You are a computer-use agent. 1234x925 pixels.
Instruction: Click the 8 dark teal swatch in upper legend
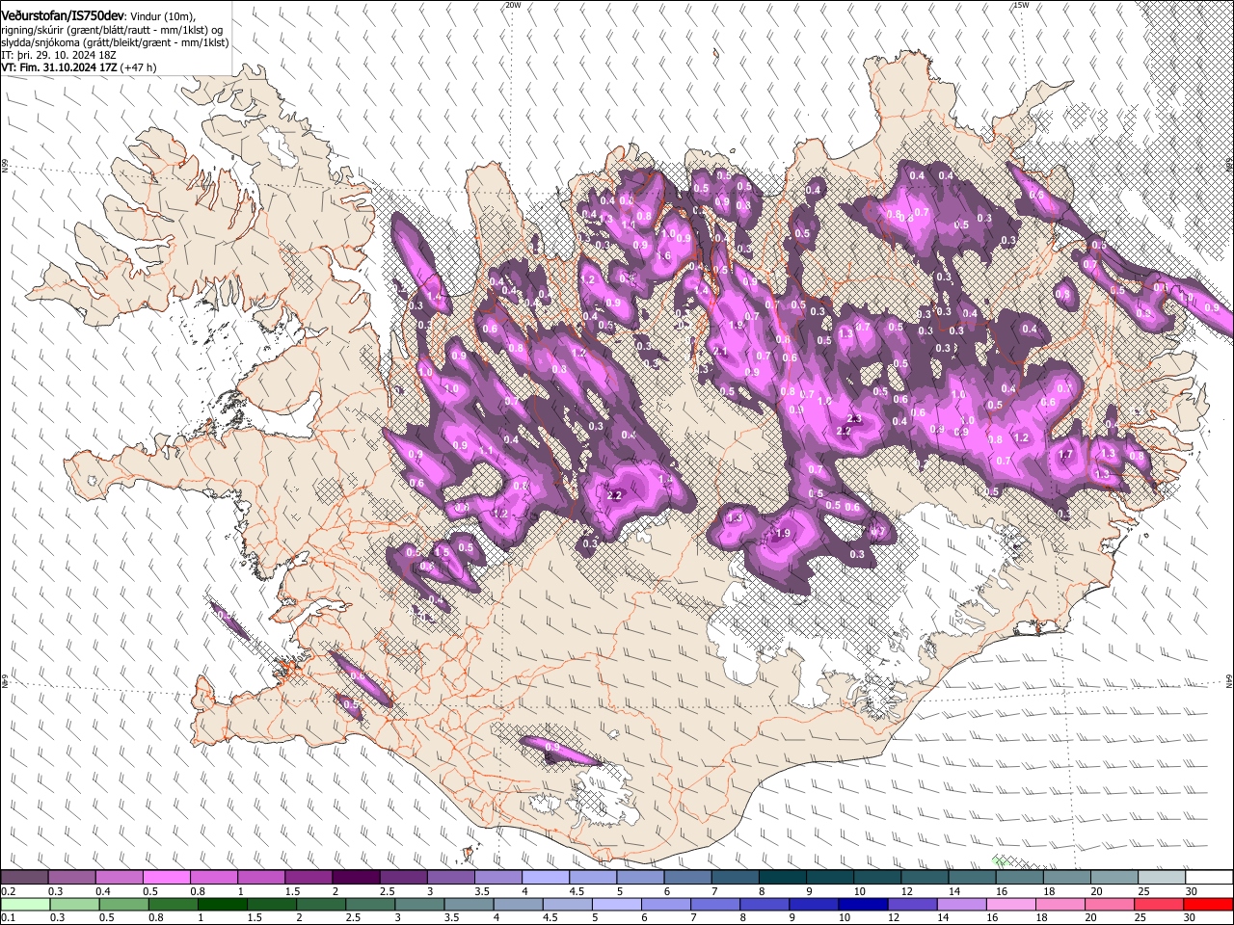(783, 878)
